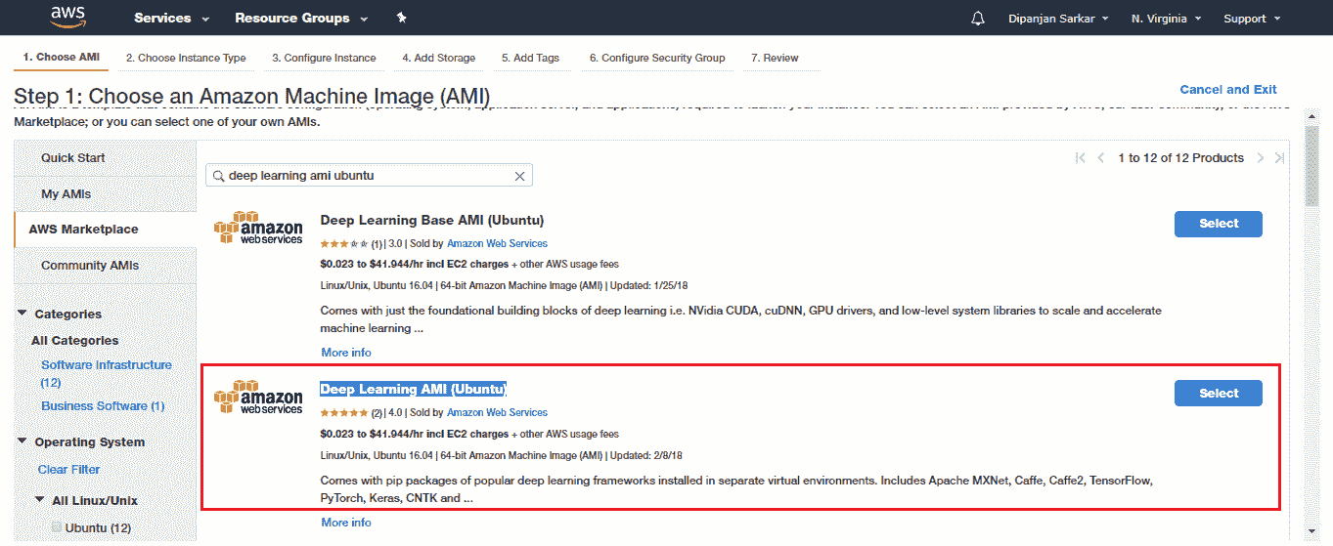
Task: Open Deep Learning Base AMI (Ubuntu) title
Action: (x=432, y=220)
